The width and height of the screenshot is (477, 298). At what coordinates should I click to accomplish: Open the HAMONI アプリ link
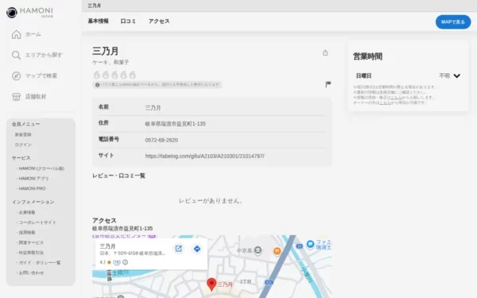click(33, 178)
